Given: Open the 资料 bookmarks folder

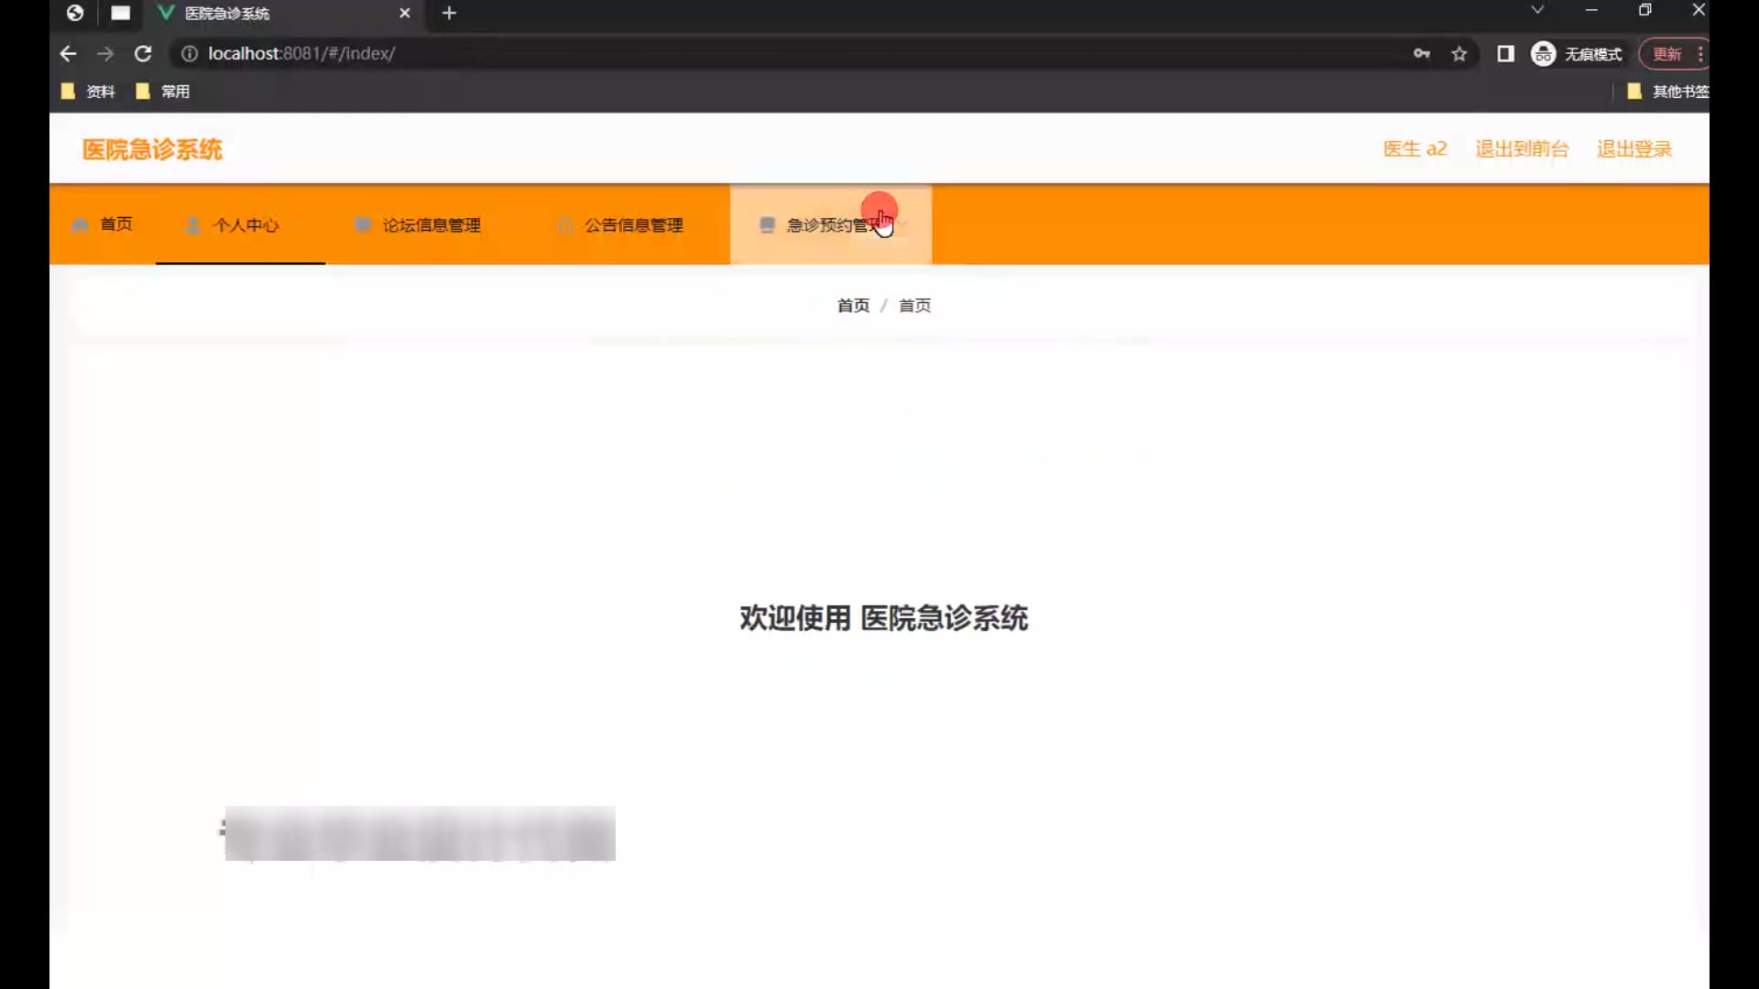Looking at the screenshot, I should [x=88, y=92].
